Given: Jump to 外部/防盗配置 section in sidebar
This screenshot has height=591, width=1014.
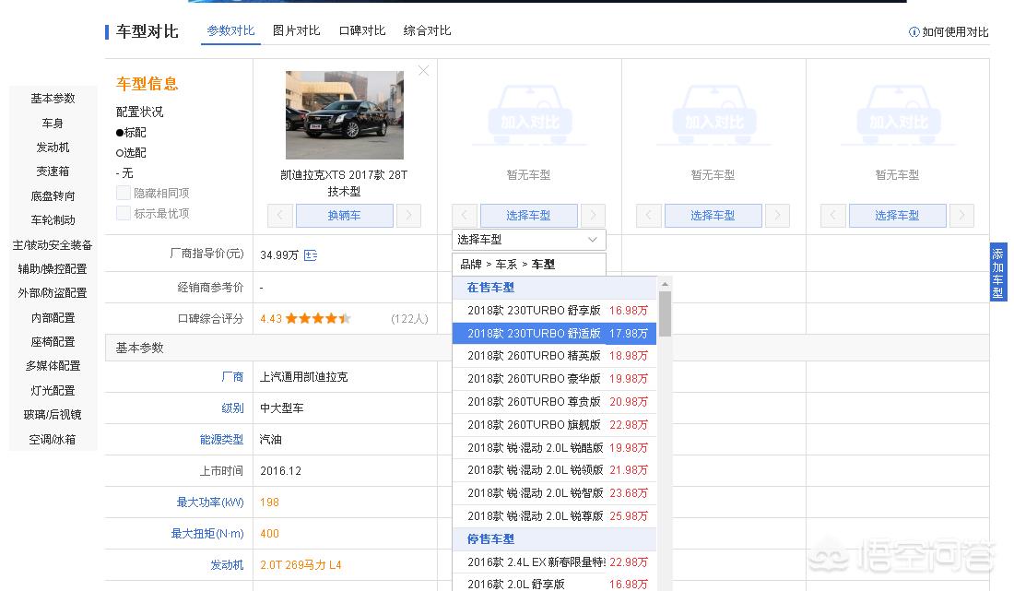Looking at the screenshot, I should pyautogui.click(x=53, y=293).
